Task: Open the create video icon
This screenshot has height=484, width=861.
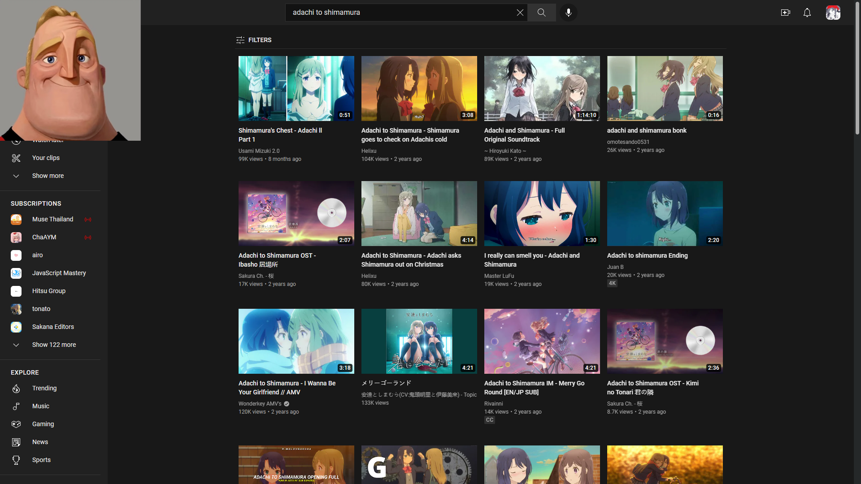Action: coord(785,13)
